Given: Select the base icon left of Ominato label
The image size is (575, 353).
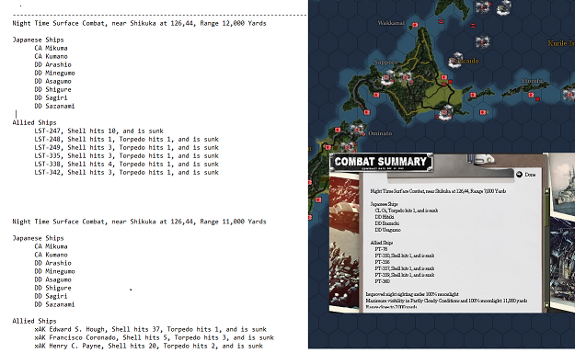Looking at the screenshot, I should [357, 130].
